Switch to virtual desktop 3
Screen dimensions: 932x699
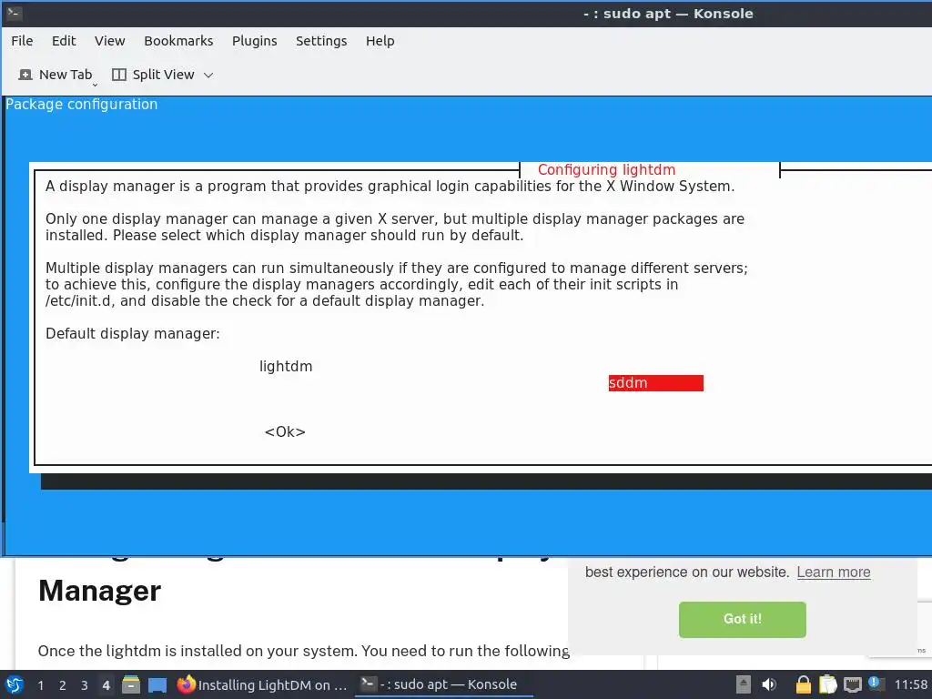pos(85,685)
